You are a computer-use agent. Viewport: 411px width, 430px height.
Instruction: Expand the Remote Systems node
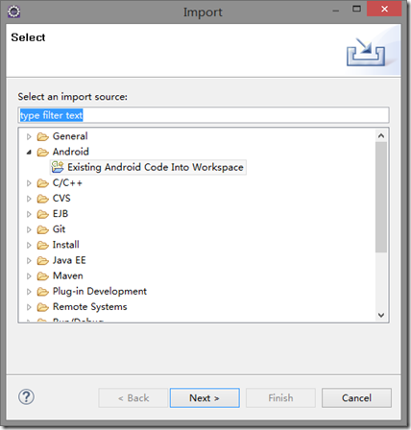[29, 307]
